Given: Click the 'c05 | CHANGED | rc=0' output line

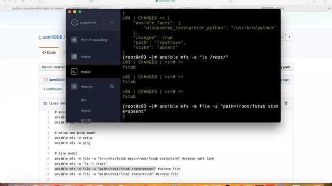Looking at the screenshot, I should 153,77.
